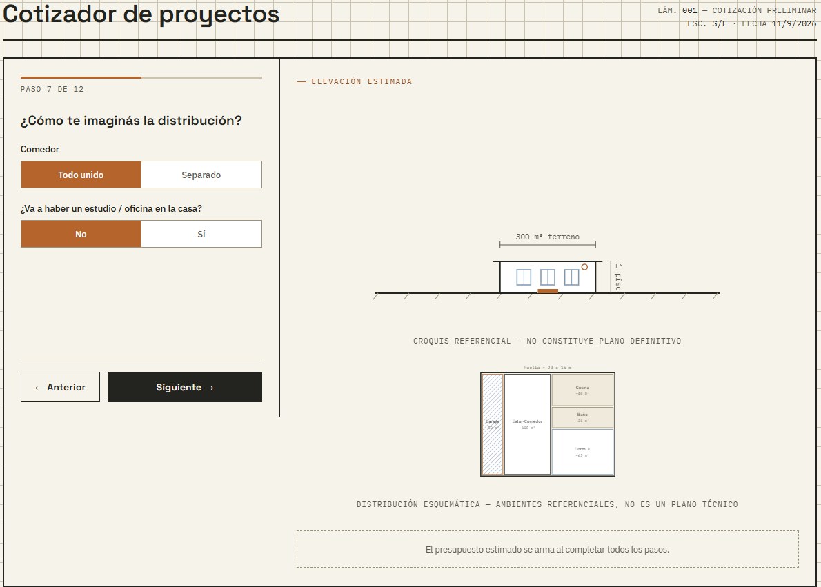Select the Estar-Comedor room block
This screenshot has width=821, height=587.
527,424
